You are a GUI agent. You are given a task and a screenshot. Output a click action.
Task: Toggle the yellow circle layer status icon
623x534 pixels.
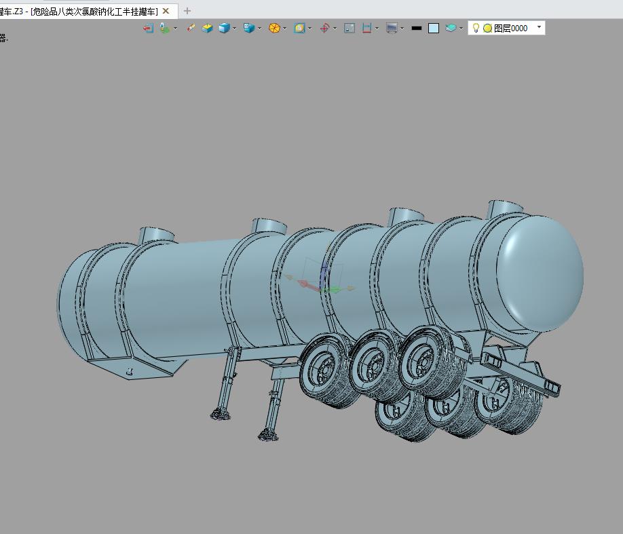(487, 28)
